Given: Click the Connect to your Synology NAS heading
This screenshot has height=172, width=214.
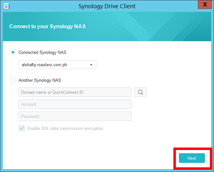Looking at the screenshot, I should [x=47, y=26].
